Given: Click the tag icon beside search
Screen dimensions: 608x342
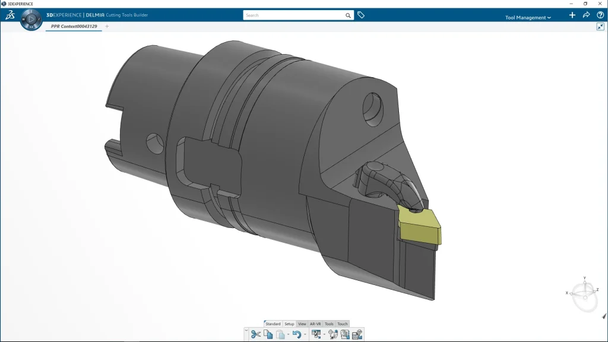Looking at the screenshot, I should click(x=360, y=15).
